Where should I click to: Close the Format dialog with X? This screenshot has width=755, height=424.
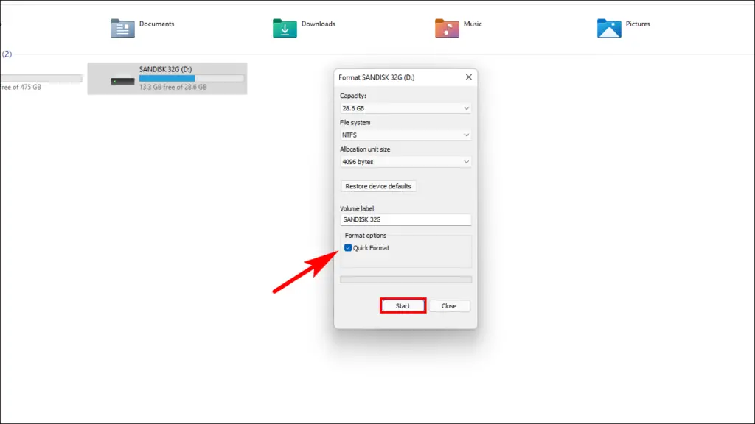468,77
